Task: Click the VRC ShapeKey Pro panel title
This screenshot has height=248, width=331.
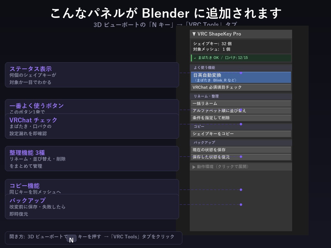Action: [219, 34]
